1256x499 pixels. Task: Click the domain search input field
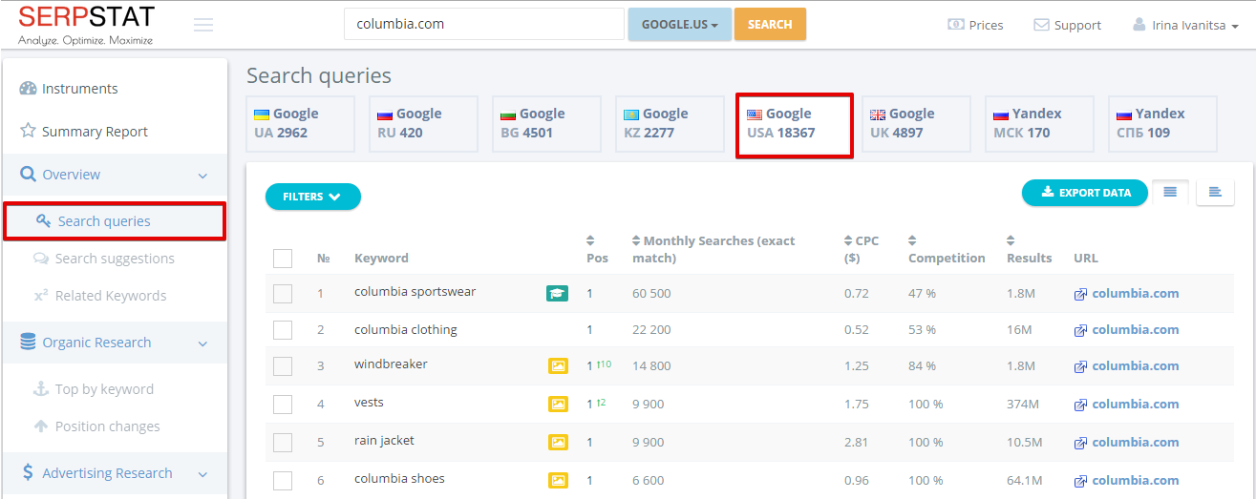[x=484, y=24]
